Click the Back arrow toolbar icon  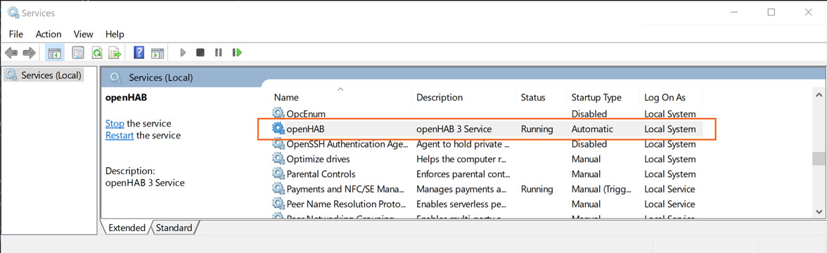11,53
